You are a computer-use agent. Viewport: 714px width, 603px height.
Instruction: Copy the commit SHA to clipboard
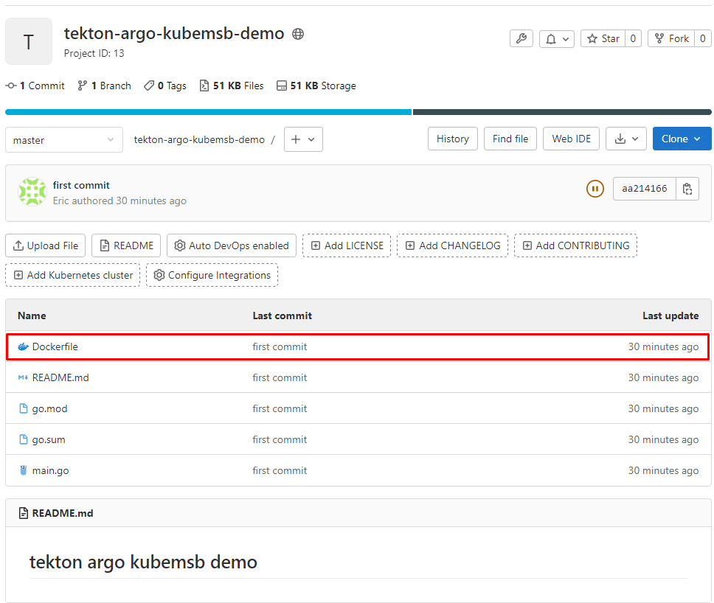(687, 189)
